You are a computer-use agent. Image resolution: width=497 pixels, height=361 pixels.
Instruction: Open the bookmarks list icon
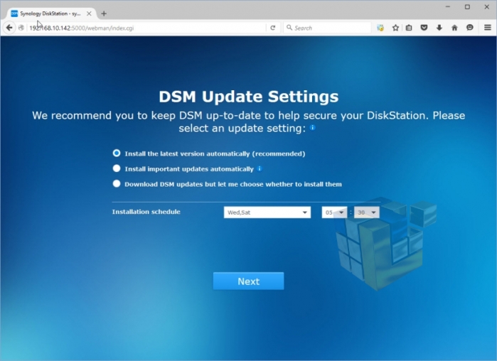click(409, 28)
